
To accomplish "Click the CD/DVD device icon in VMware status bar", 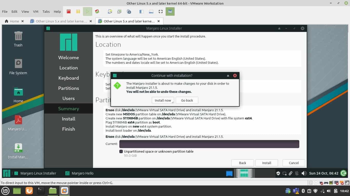I will click(316, 183).
